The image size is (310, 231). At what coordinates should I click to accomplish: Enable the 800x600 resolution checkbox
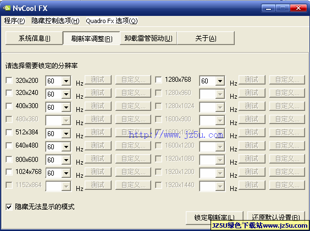coord(9,159)
